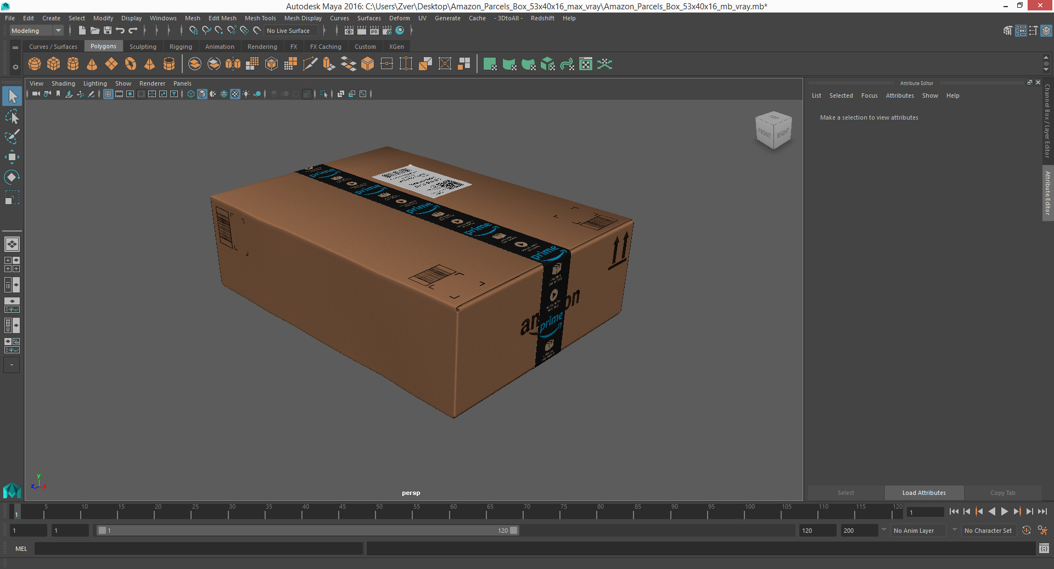Toggle auto keyframe button
Screen dimensions: 1054x569
pyautogui.click(x=1027, y=531)
